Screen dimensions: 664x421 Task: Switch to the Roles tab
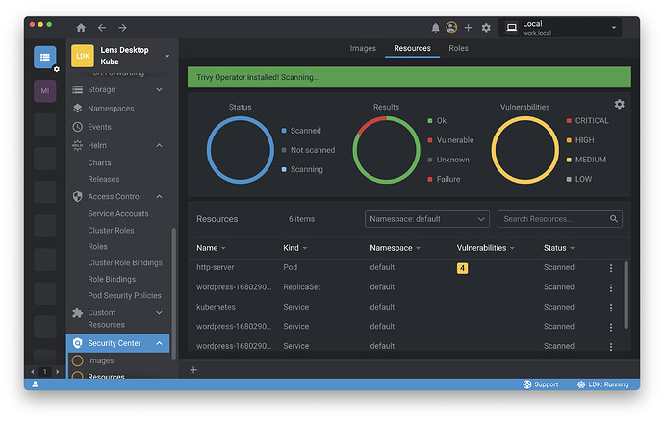(x=458, y=48)
